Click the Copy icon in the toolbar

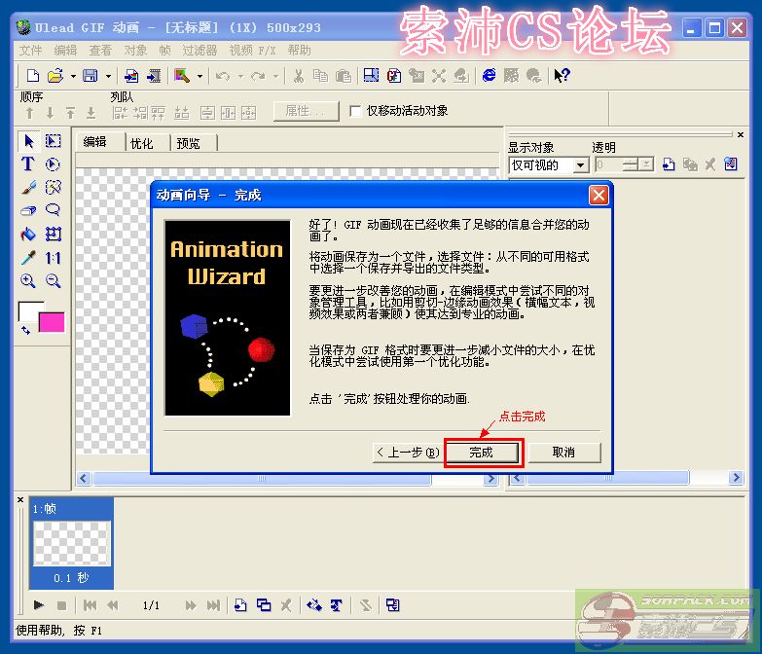(320, 76)
